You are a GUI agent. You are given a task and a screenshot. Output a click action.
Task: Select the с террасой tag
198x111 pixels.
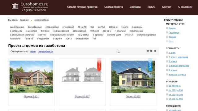pyautogui.click(x=68, y=27)
